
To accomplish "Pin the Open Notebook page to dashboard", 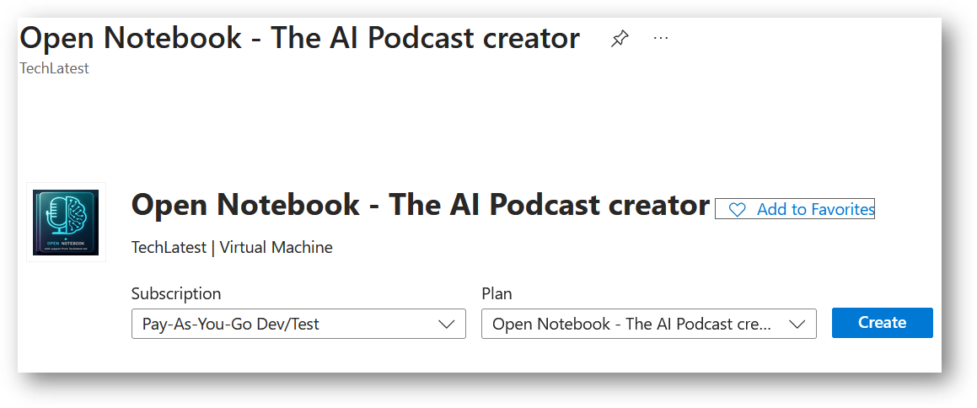I will pos(619,40).
